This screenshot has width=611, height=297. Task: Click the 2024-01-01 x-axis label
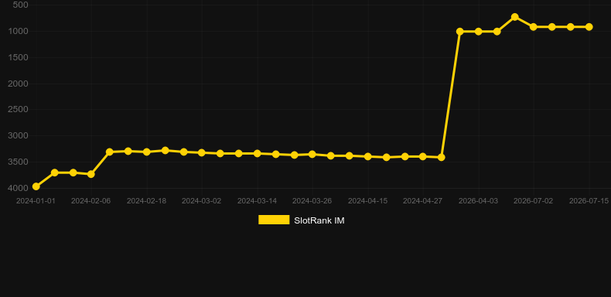pos(36,201)
